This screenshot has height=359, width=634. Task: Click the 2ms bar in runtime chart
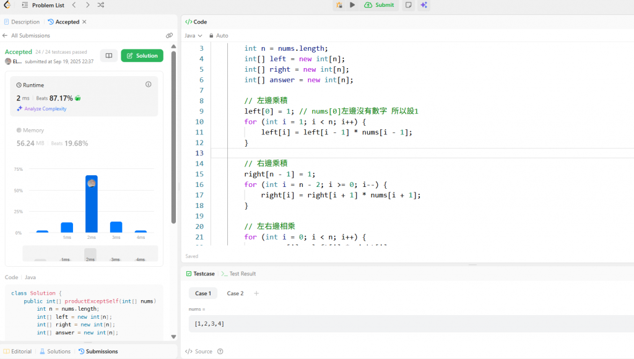click(92, 204)
